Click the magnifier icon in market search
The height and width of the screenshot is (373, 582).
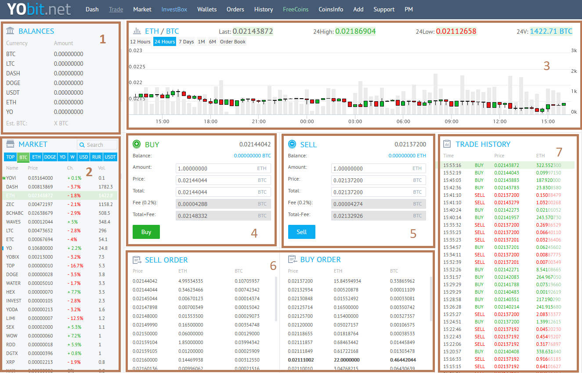point(82,145)
